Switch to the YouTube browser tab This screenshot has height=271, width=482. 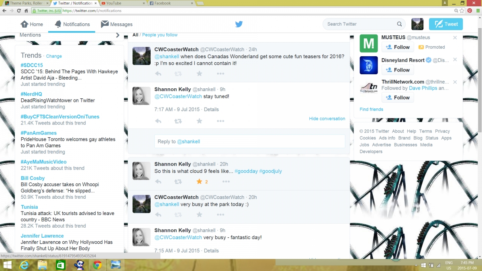click(x=122, y=3)
